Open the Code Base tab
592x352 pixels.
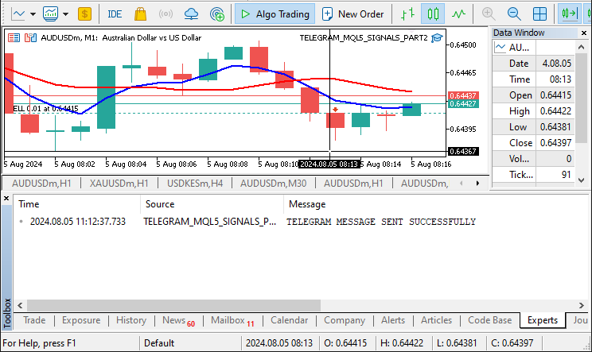[489, 320]
